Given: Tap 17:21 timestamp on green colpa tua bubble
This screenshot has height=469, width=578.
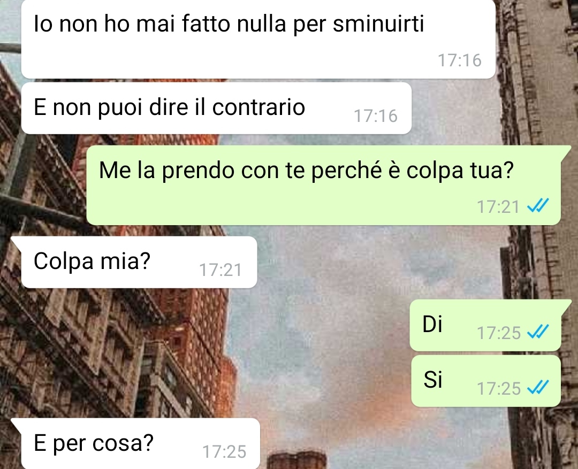Looking at the screenshot, I should click(x=498, y=206).
